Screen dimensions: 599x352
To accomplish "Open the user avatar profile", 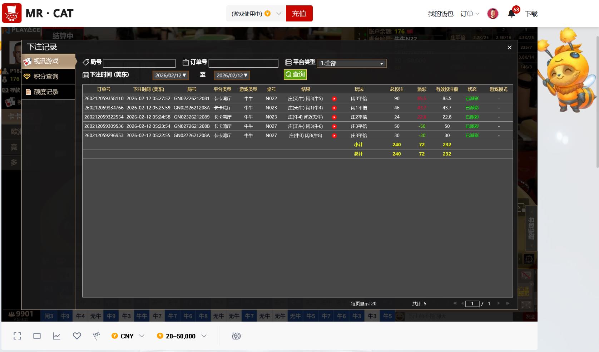I will [x=492, y=14].
